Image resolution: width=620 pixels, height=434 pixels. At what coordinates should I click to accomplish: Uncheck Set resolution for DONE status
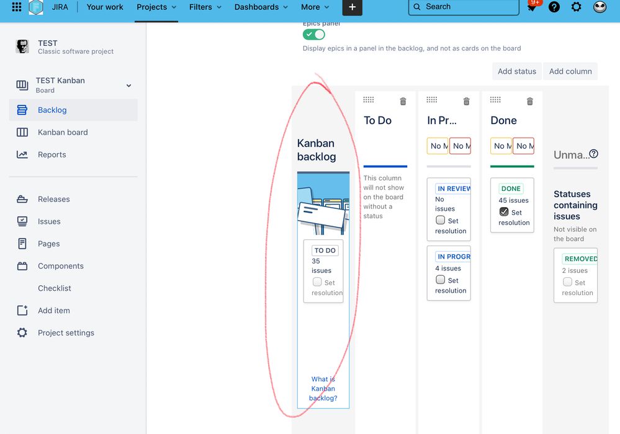[x=504, y=211]
